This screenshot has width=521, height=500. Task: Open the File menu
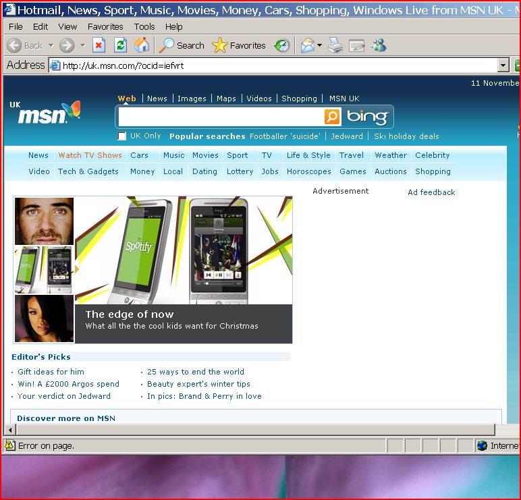pyautogui.click(x=16, y=26)
